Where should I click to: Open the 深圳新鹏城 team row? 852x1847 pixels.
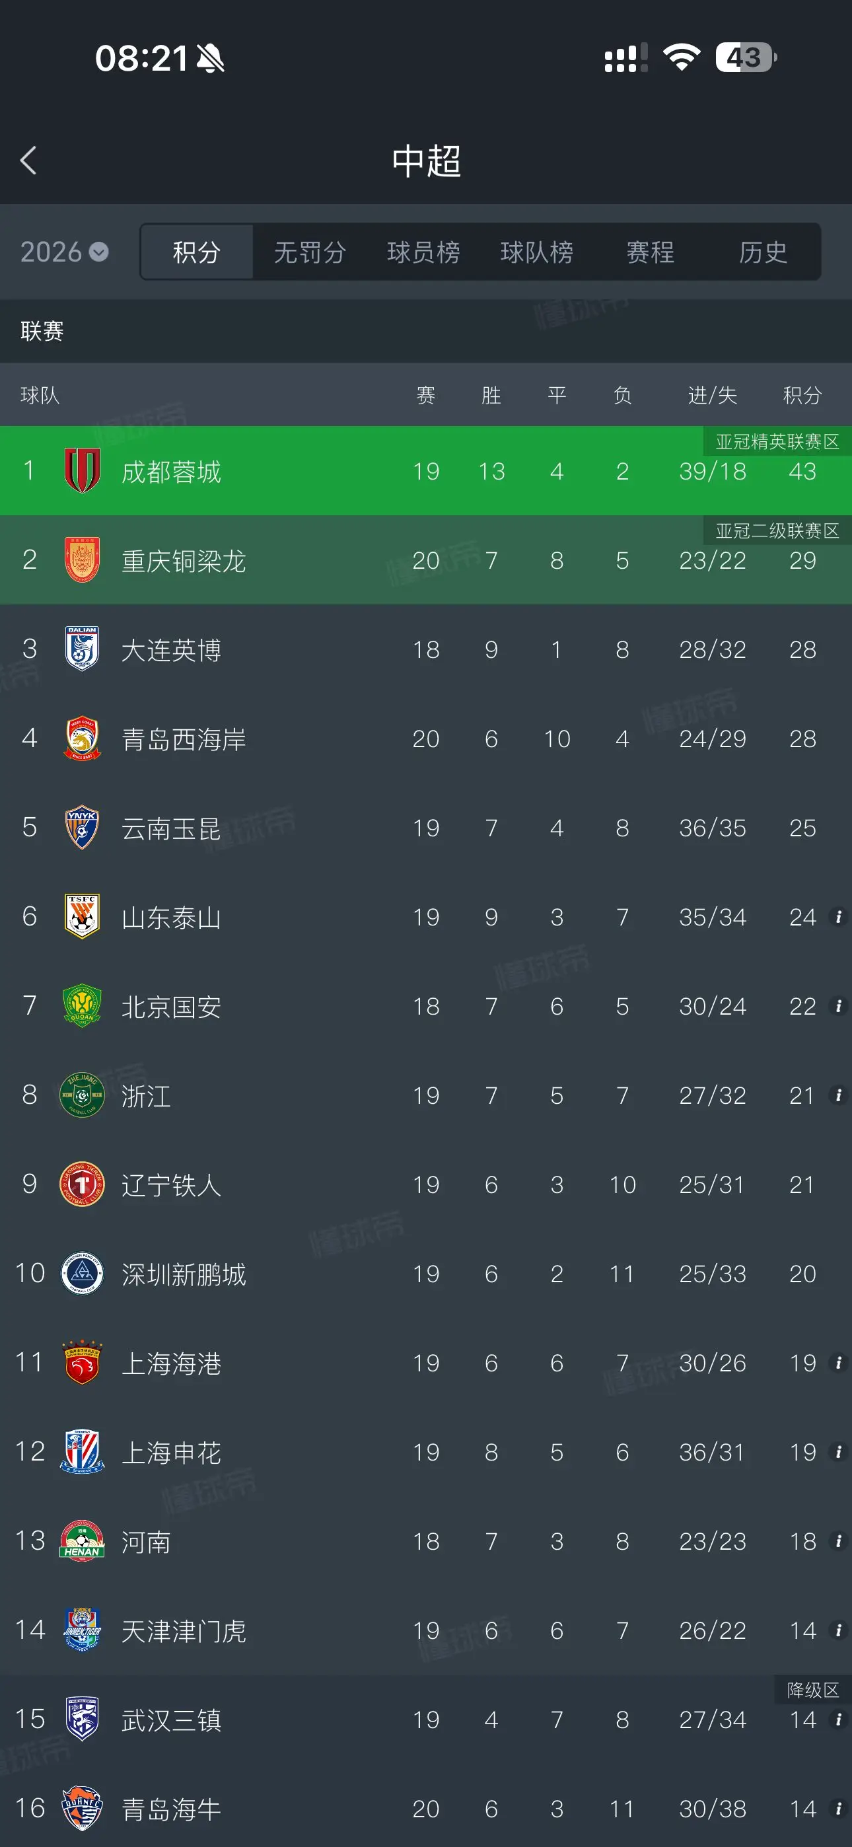coord(426,1274)
